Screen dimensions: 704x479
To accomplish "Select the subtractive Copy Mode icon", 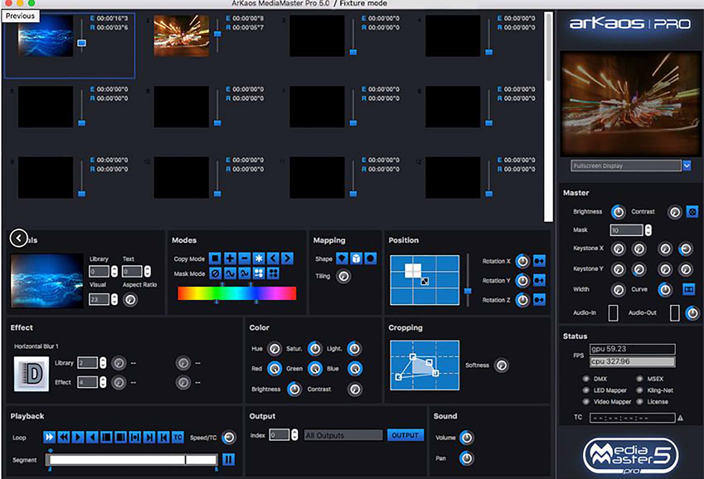I will [x=245, y=258].
